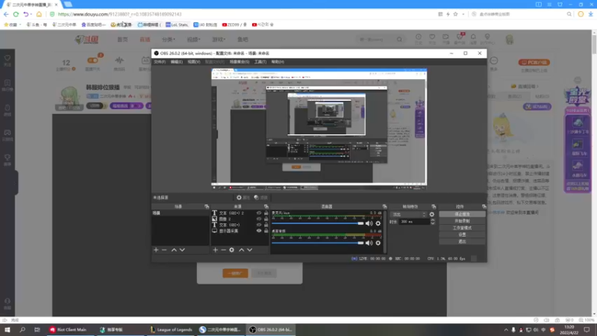Toggle visibility of 文本 (GDI+) source
This screenshot has width=597, height=336.
click(259, 225)
